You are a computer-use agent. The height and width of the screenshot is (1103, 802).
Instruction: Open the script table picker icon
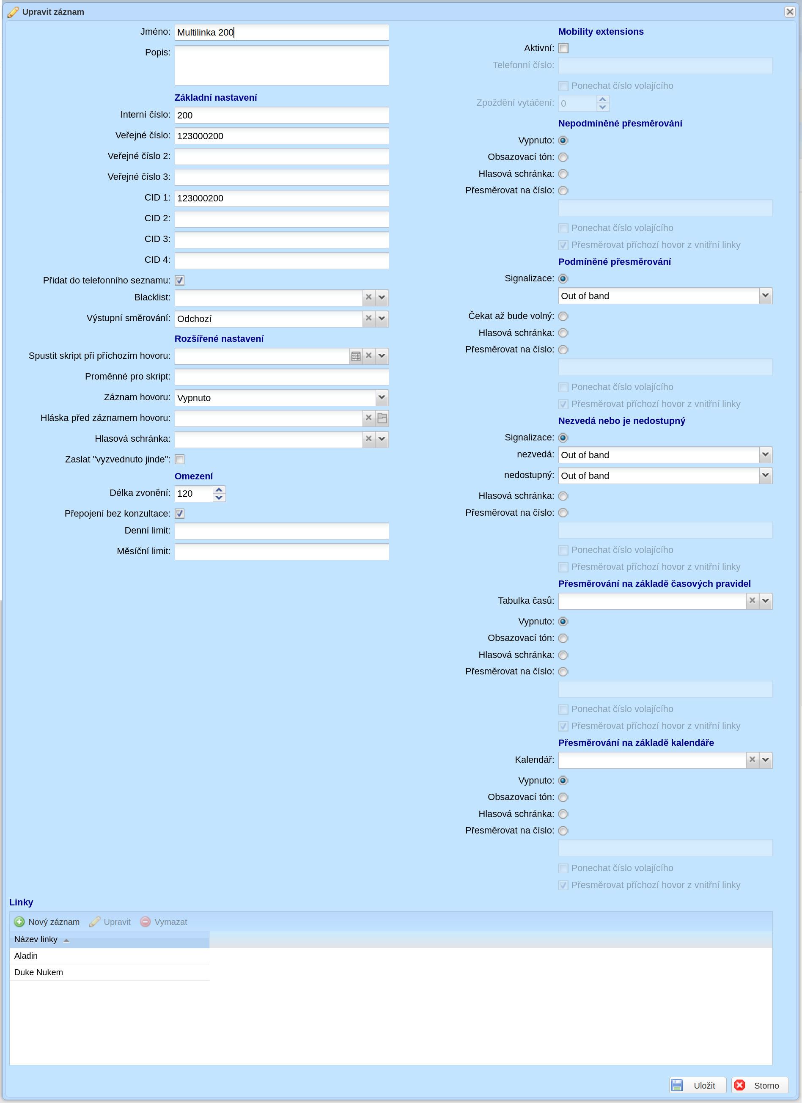355,356
